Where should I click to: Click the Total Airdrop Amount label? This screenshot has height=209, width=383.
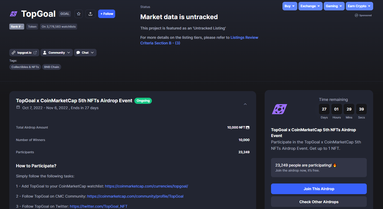coord(32,127)
